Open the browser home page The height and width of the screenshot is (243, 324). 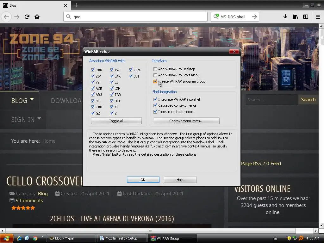37,17
